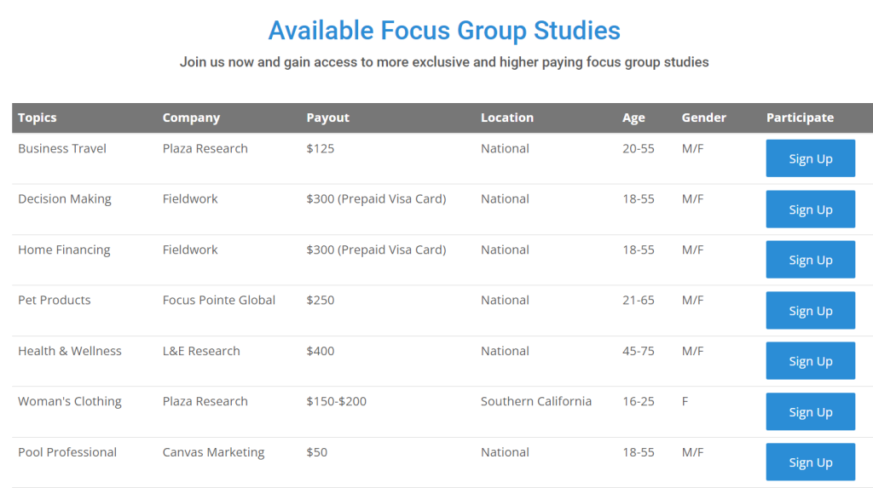Image resolution: width=873 pixels, height=488 pixels.
Task: Sign up for Health & Wellness study
Action: click(x=810, y=361)
